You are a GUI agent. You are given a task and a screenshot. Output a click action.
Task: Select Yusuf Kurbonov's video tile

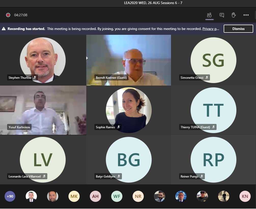pyautogui.click(x=43, y=110)
